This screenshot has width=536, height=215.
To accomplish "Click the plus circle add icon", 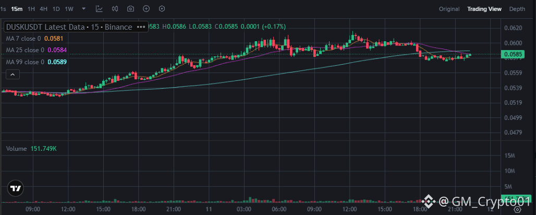I will (146, 9).
